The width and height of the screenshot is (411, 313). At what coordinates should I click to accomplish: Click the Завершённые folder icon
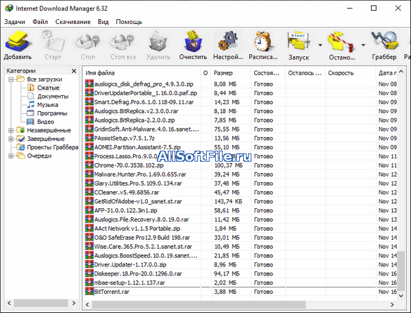click(x=21, y=138)
